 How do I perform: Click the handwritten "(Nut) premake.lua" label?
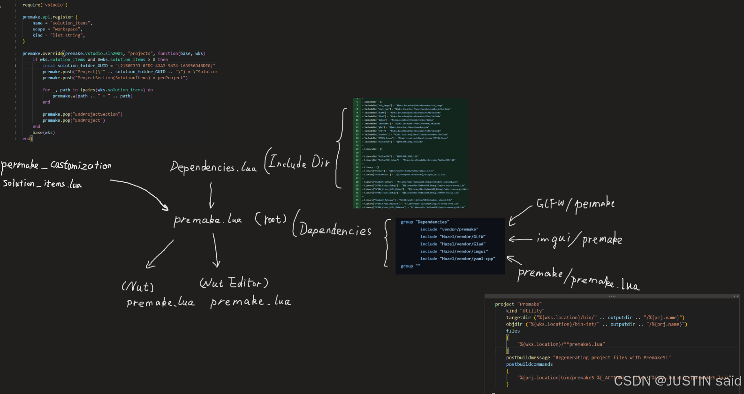159,295
